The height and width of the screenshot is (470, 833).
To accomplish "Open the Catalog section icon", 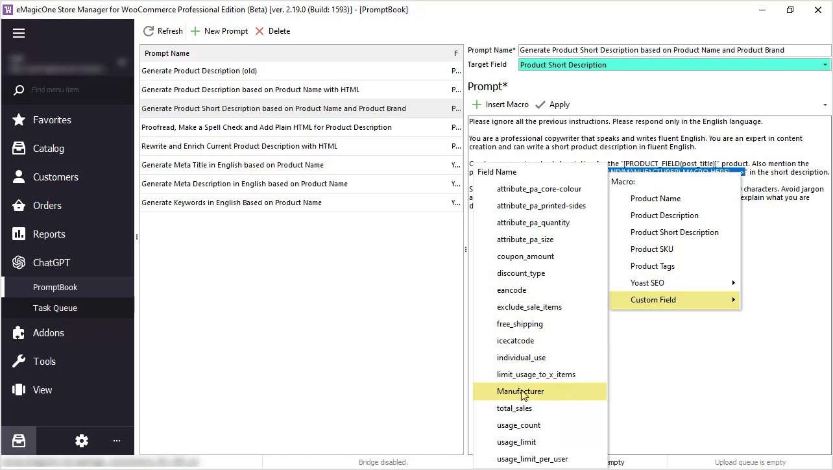I will [x=19, y=149].
